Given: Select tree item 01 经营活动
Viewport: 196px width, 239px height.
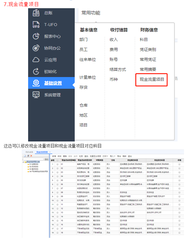Looking at the screenshot, I should (34, 164).
